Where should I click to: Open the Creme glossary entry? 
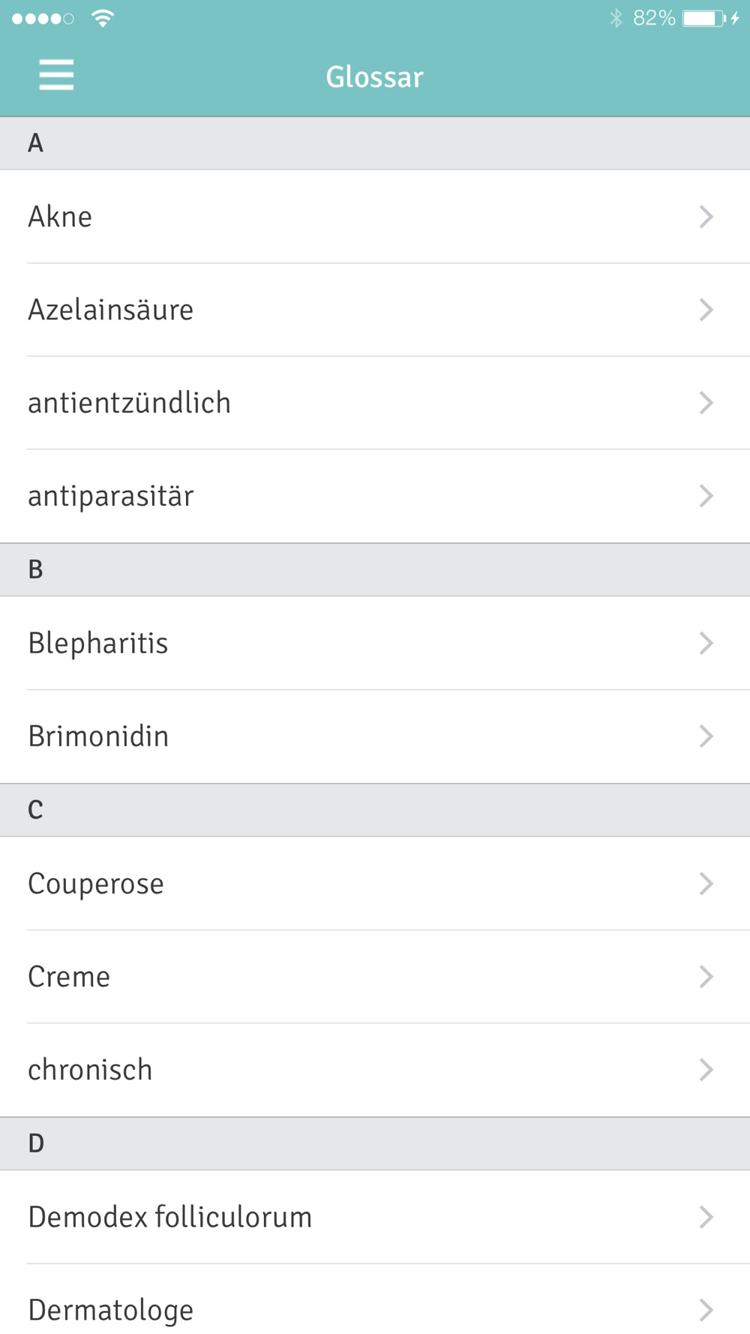pos(375,977)
